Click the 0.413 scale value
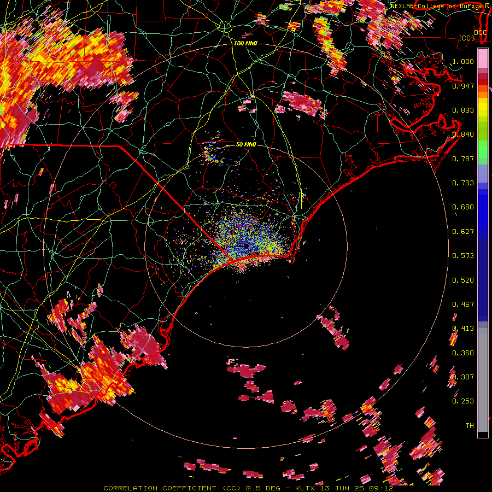This screenshot has height=492, width=492. tap(463, 329)
